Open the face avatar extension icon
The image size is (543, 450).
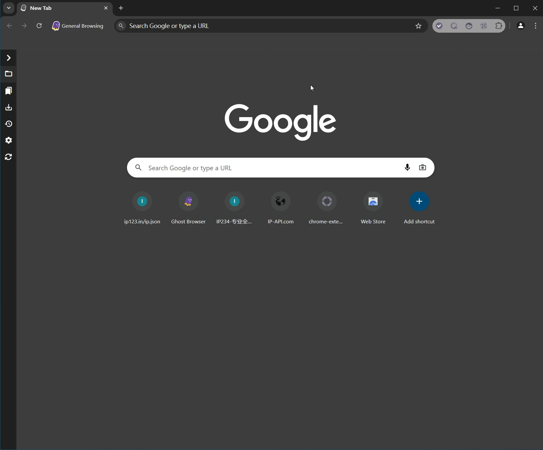tap(469, 26)
